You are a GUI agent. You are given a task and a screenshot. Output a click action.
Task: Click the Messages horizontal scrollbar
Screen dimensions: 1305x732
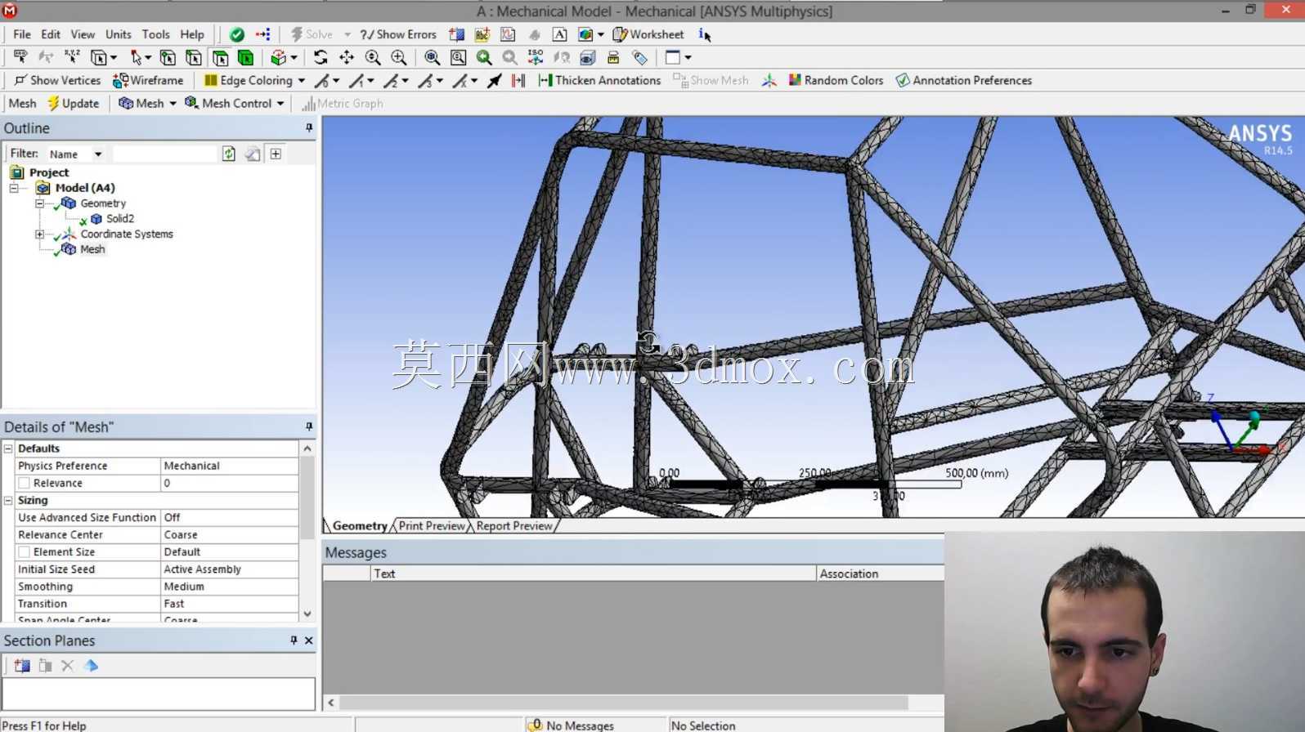coord(624,703)
